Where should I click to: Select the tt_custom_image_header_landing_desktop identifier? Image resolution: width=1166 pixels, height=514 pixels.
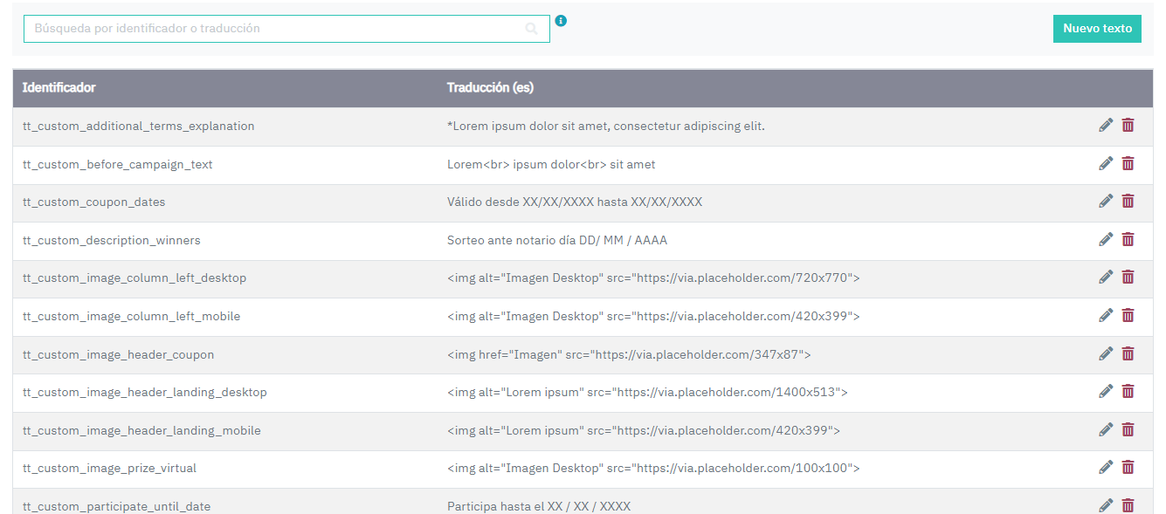[145, 393]
